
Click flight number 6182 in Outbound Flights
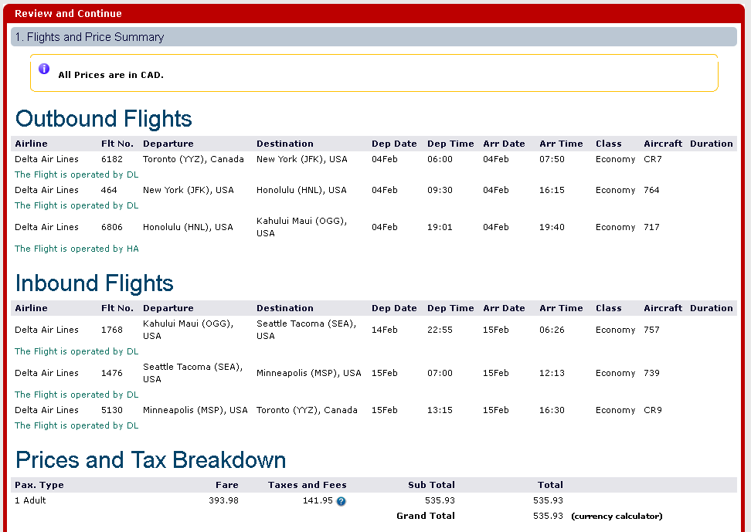pos(112,159)
